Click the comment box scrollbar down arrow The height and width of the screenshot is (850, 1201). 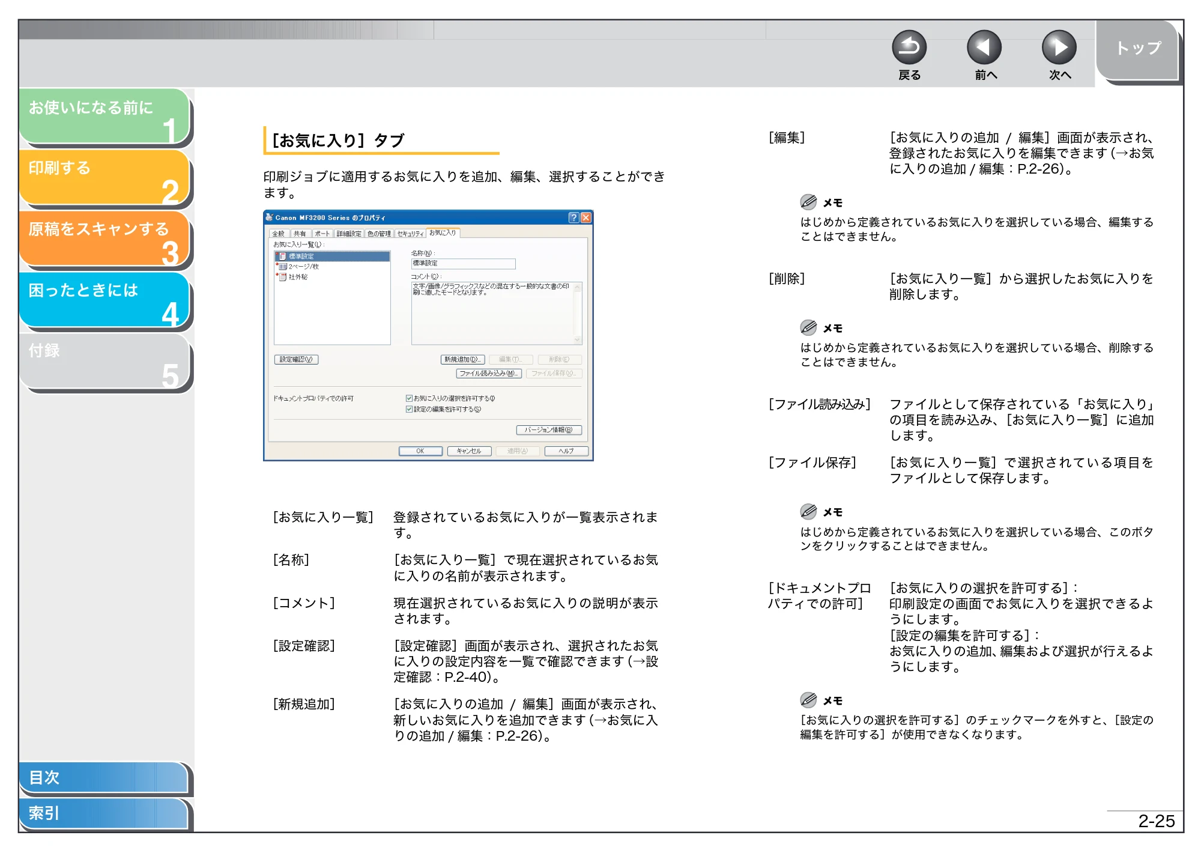[578, 340]
